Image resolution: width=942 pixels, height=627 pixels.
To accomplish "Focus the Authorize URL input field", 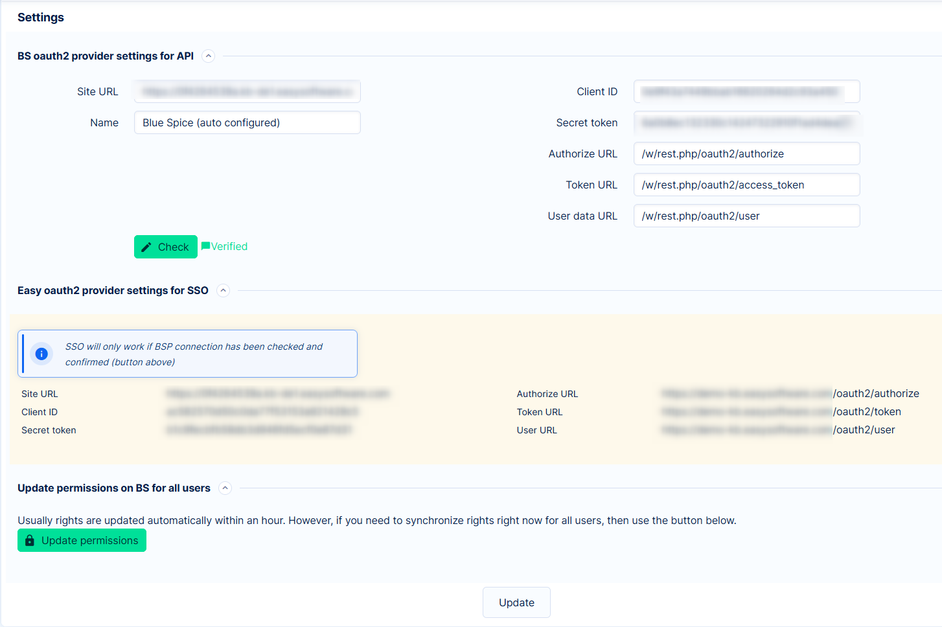I will tap(746, 154).
